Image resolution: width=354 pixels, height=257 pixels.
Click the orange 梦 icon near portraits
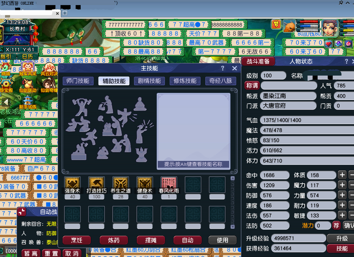(x=276, y=24)
